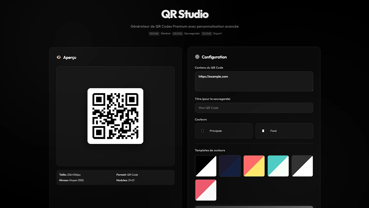Click the QR Studio title
369x208 pixels.
click(185, 14)
